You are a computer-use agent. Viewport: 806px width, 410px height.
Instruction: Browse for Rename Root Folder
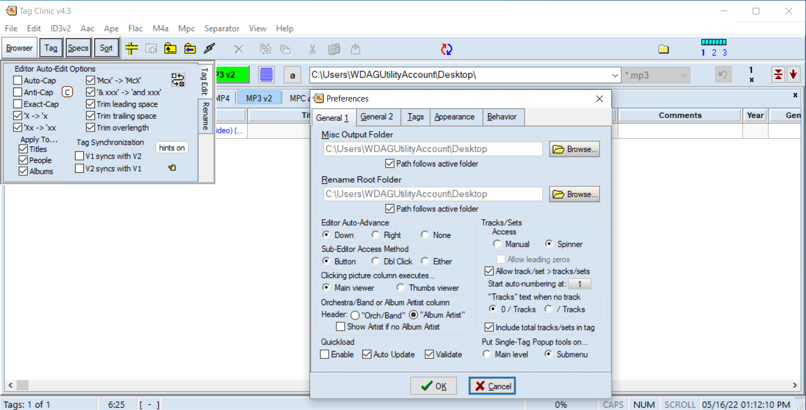click(x=575, y=194)
